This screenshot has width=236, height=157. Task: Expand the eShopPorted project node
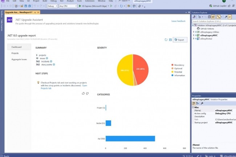click(x=194, y=38)
